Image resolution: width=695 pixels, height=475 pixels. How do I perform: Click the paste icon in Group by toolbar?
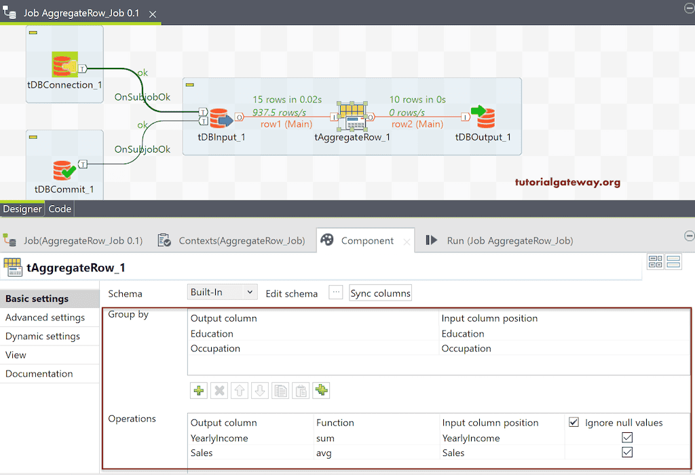pos(301,390)
